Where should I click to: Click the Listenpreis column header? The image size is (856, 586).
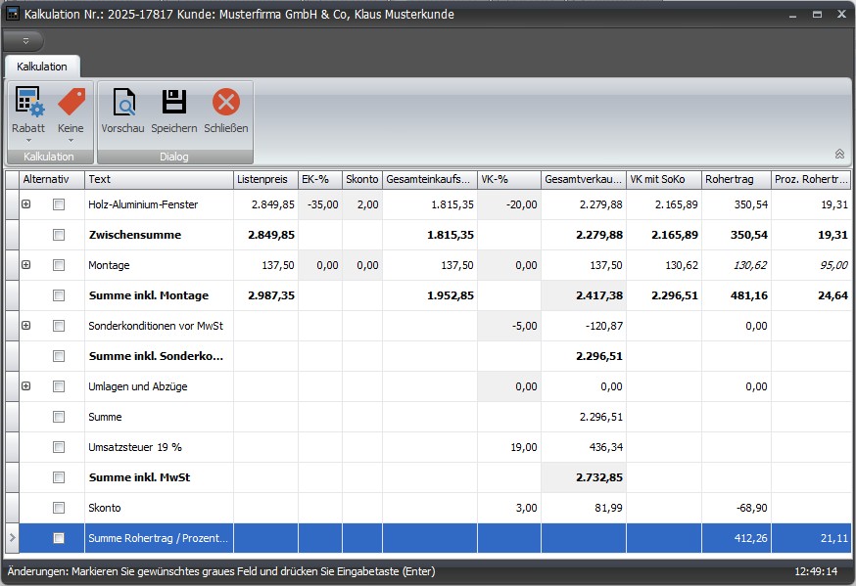(x=265, y=180)
